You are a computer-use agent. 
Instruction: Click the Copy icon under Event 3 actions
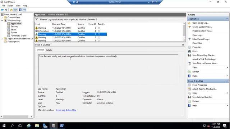click(x=189, y=93)
